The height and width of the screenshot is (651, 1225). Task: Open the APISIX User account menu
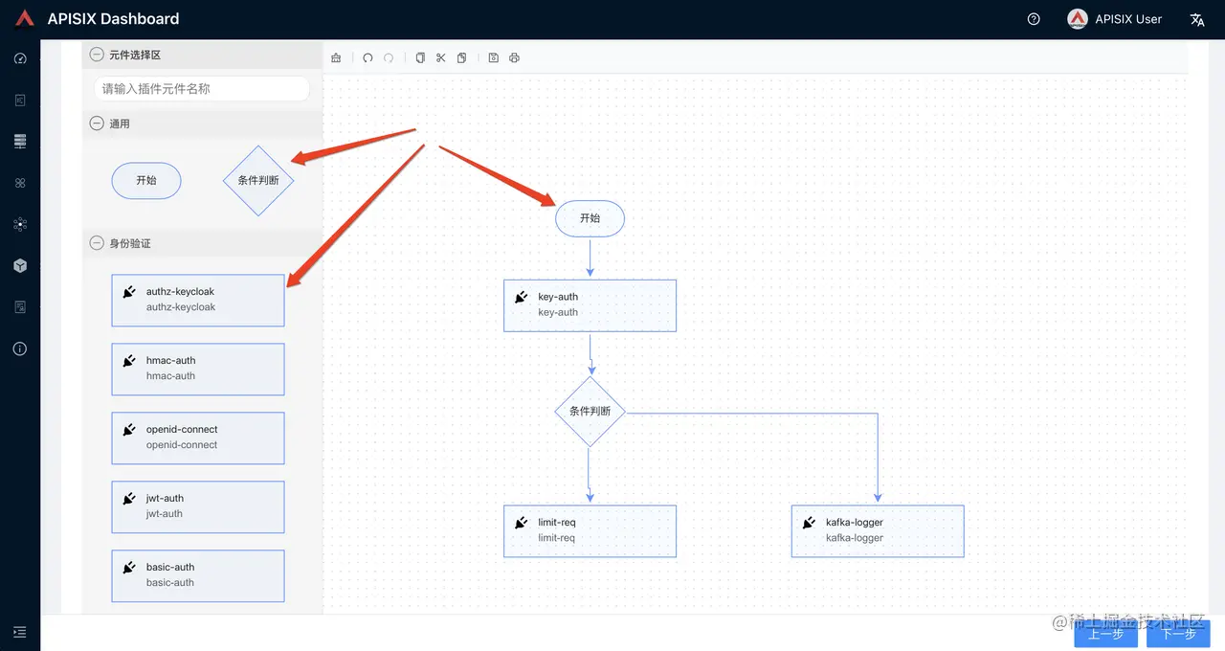click(1114, 19)
